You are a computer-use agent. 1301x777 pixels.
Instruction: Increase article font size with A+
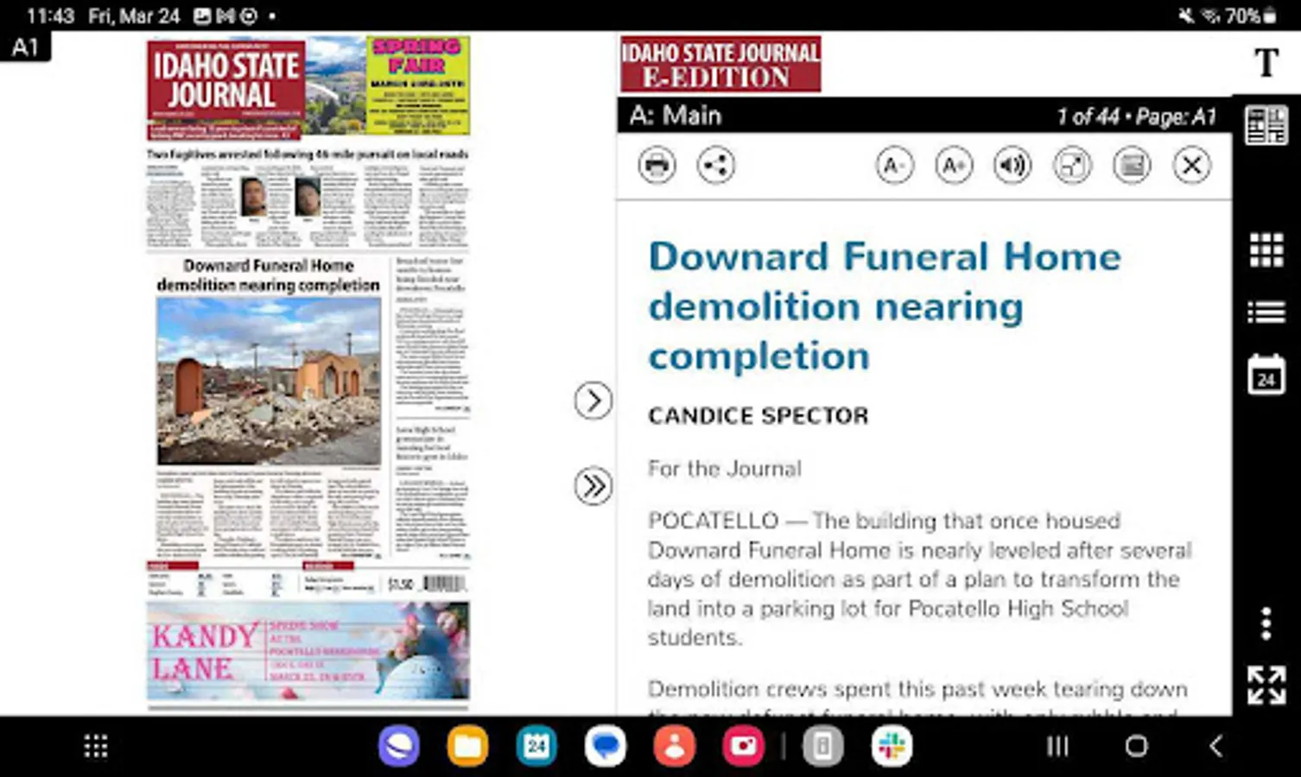(x=954, y=165)
